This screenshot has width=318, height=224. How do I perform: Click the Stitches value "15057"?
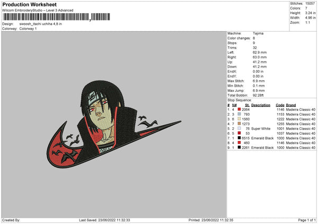click(310, 4)
